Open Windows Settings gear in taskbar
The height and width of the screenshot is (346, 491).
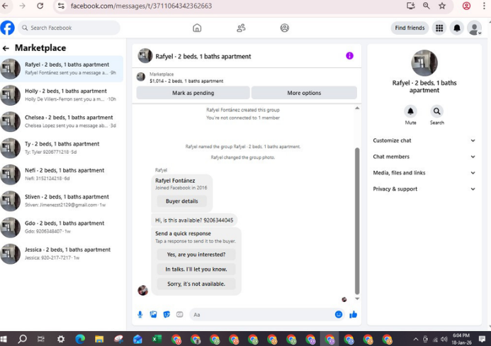point(61,339)
